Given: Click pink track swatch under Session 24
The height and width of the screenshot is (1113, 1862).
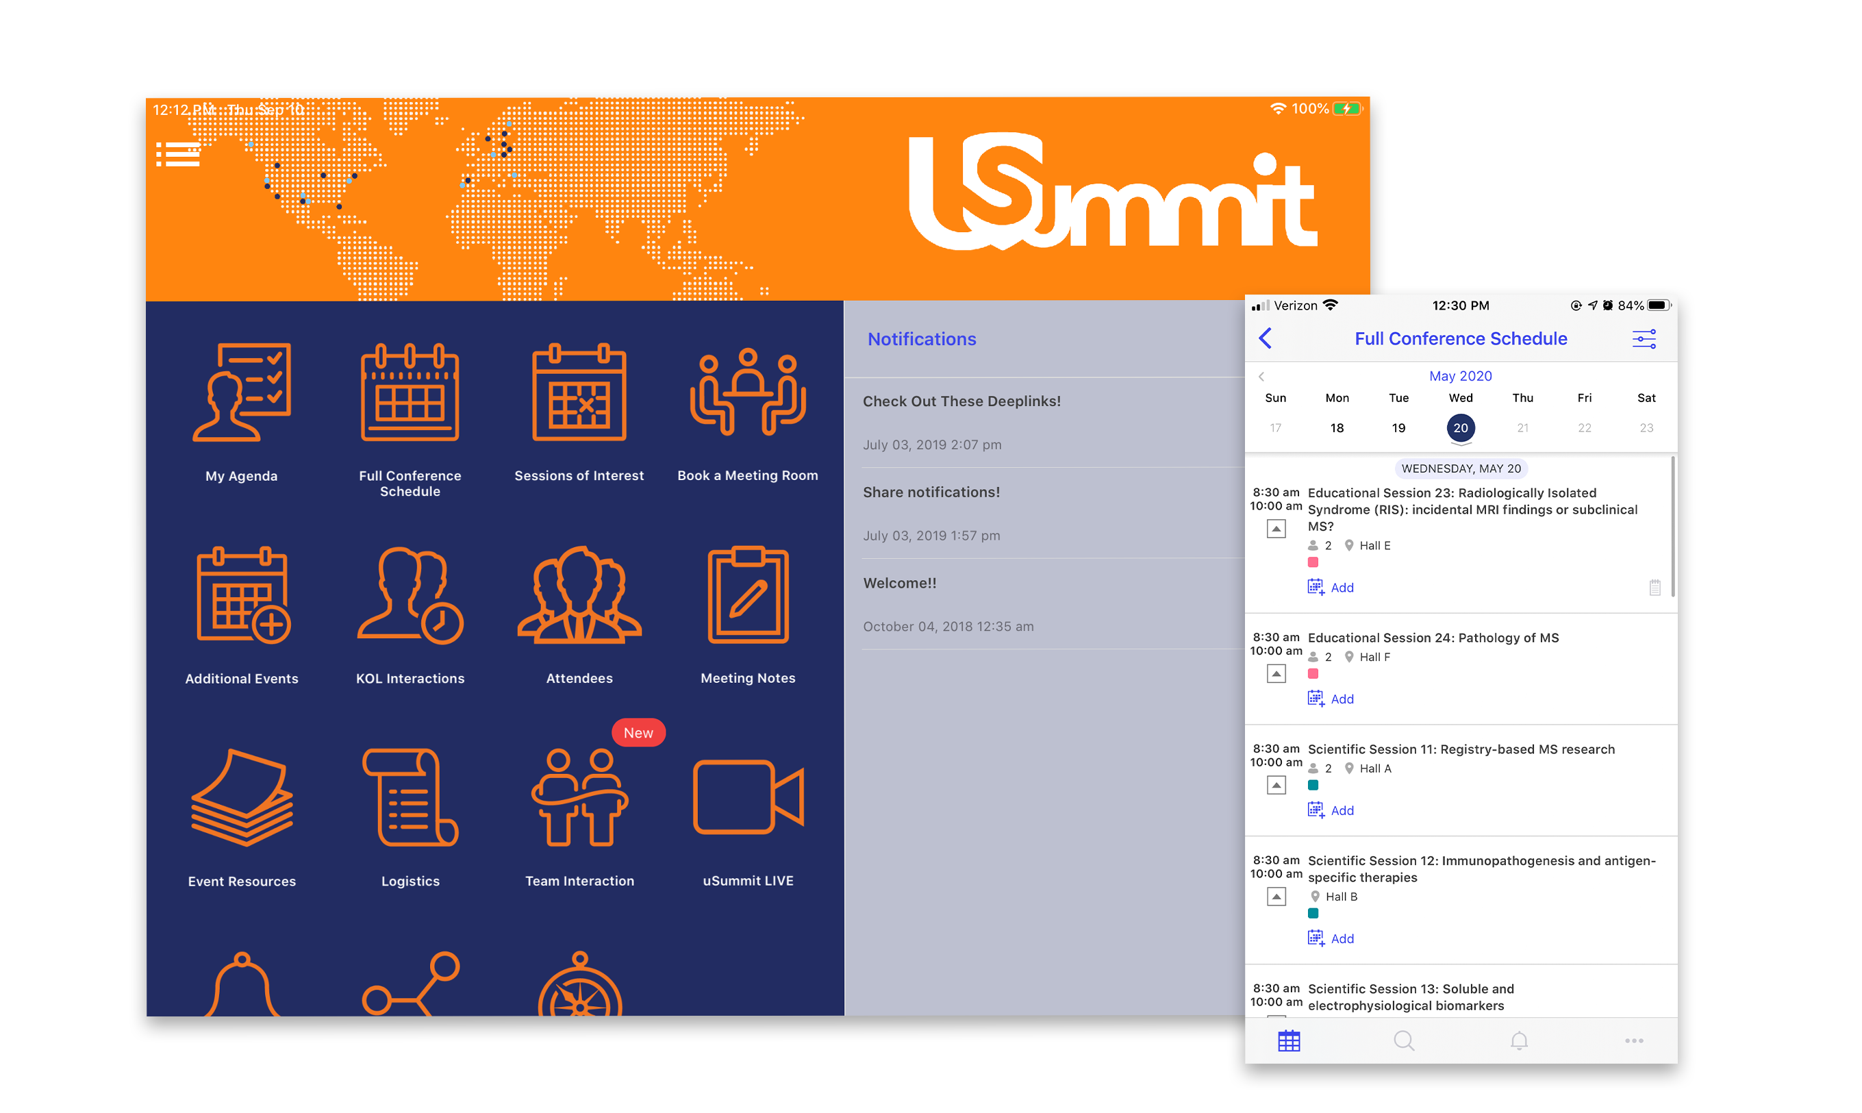Looking at the screenshot, I should (1312, 674).
